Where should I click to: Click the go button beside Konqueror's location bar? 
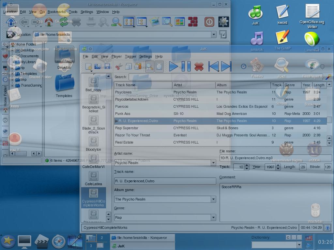pyautogui.click(x=223, y=35)
